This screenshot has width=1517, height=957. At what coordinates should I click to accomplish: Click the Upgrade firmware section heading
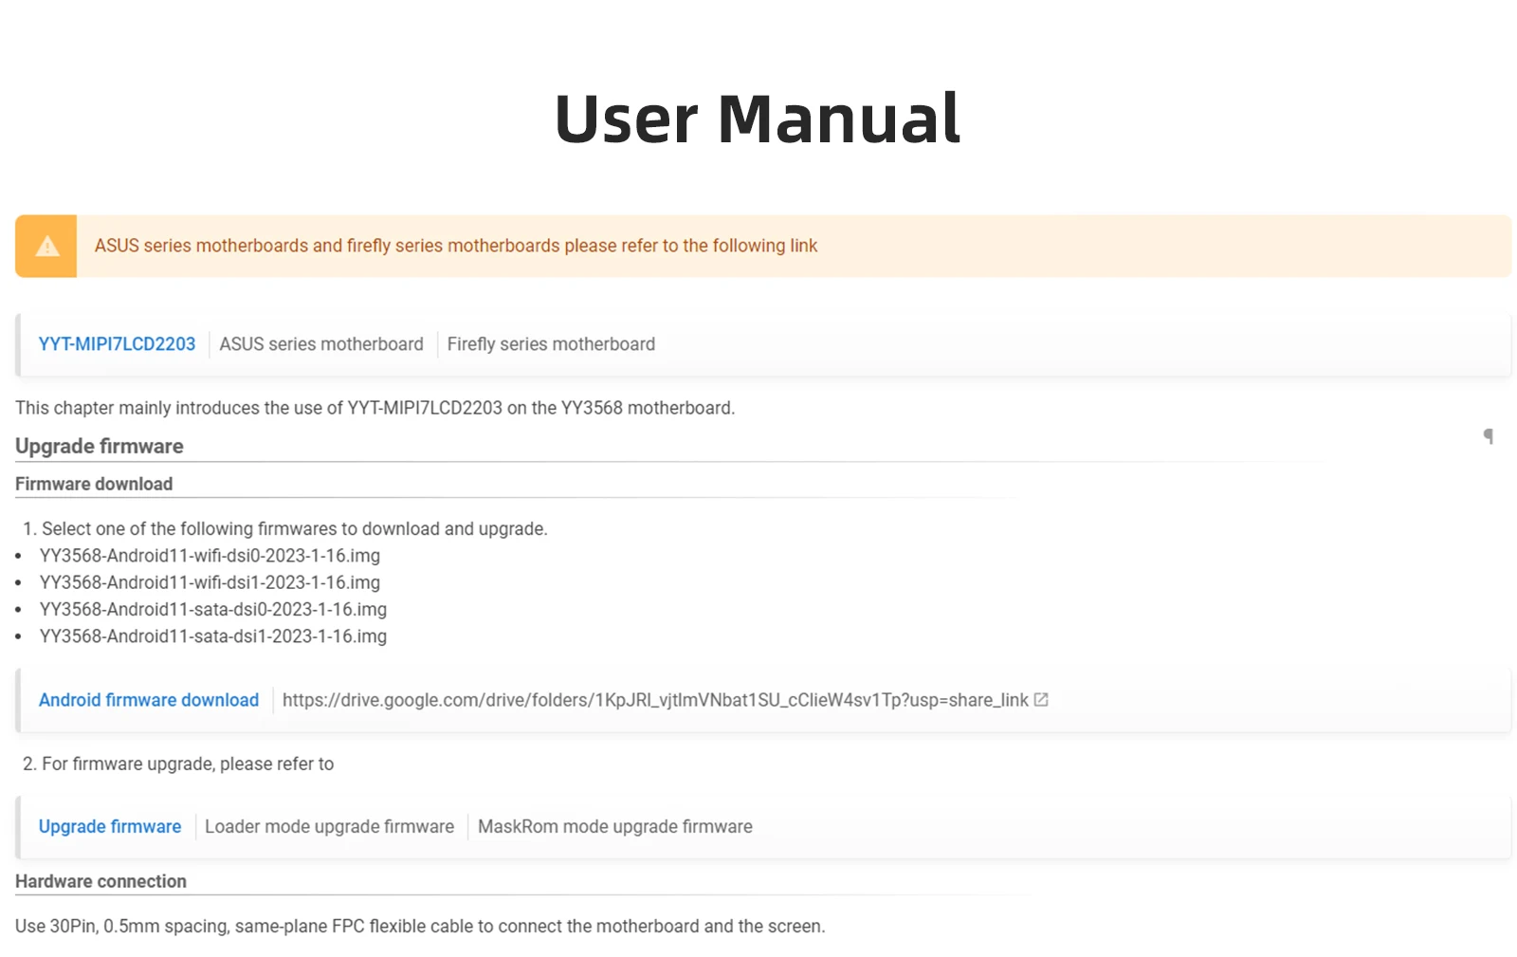point(100,446)
